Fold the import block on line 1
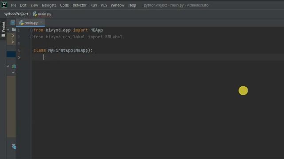 pos(32,30)
